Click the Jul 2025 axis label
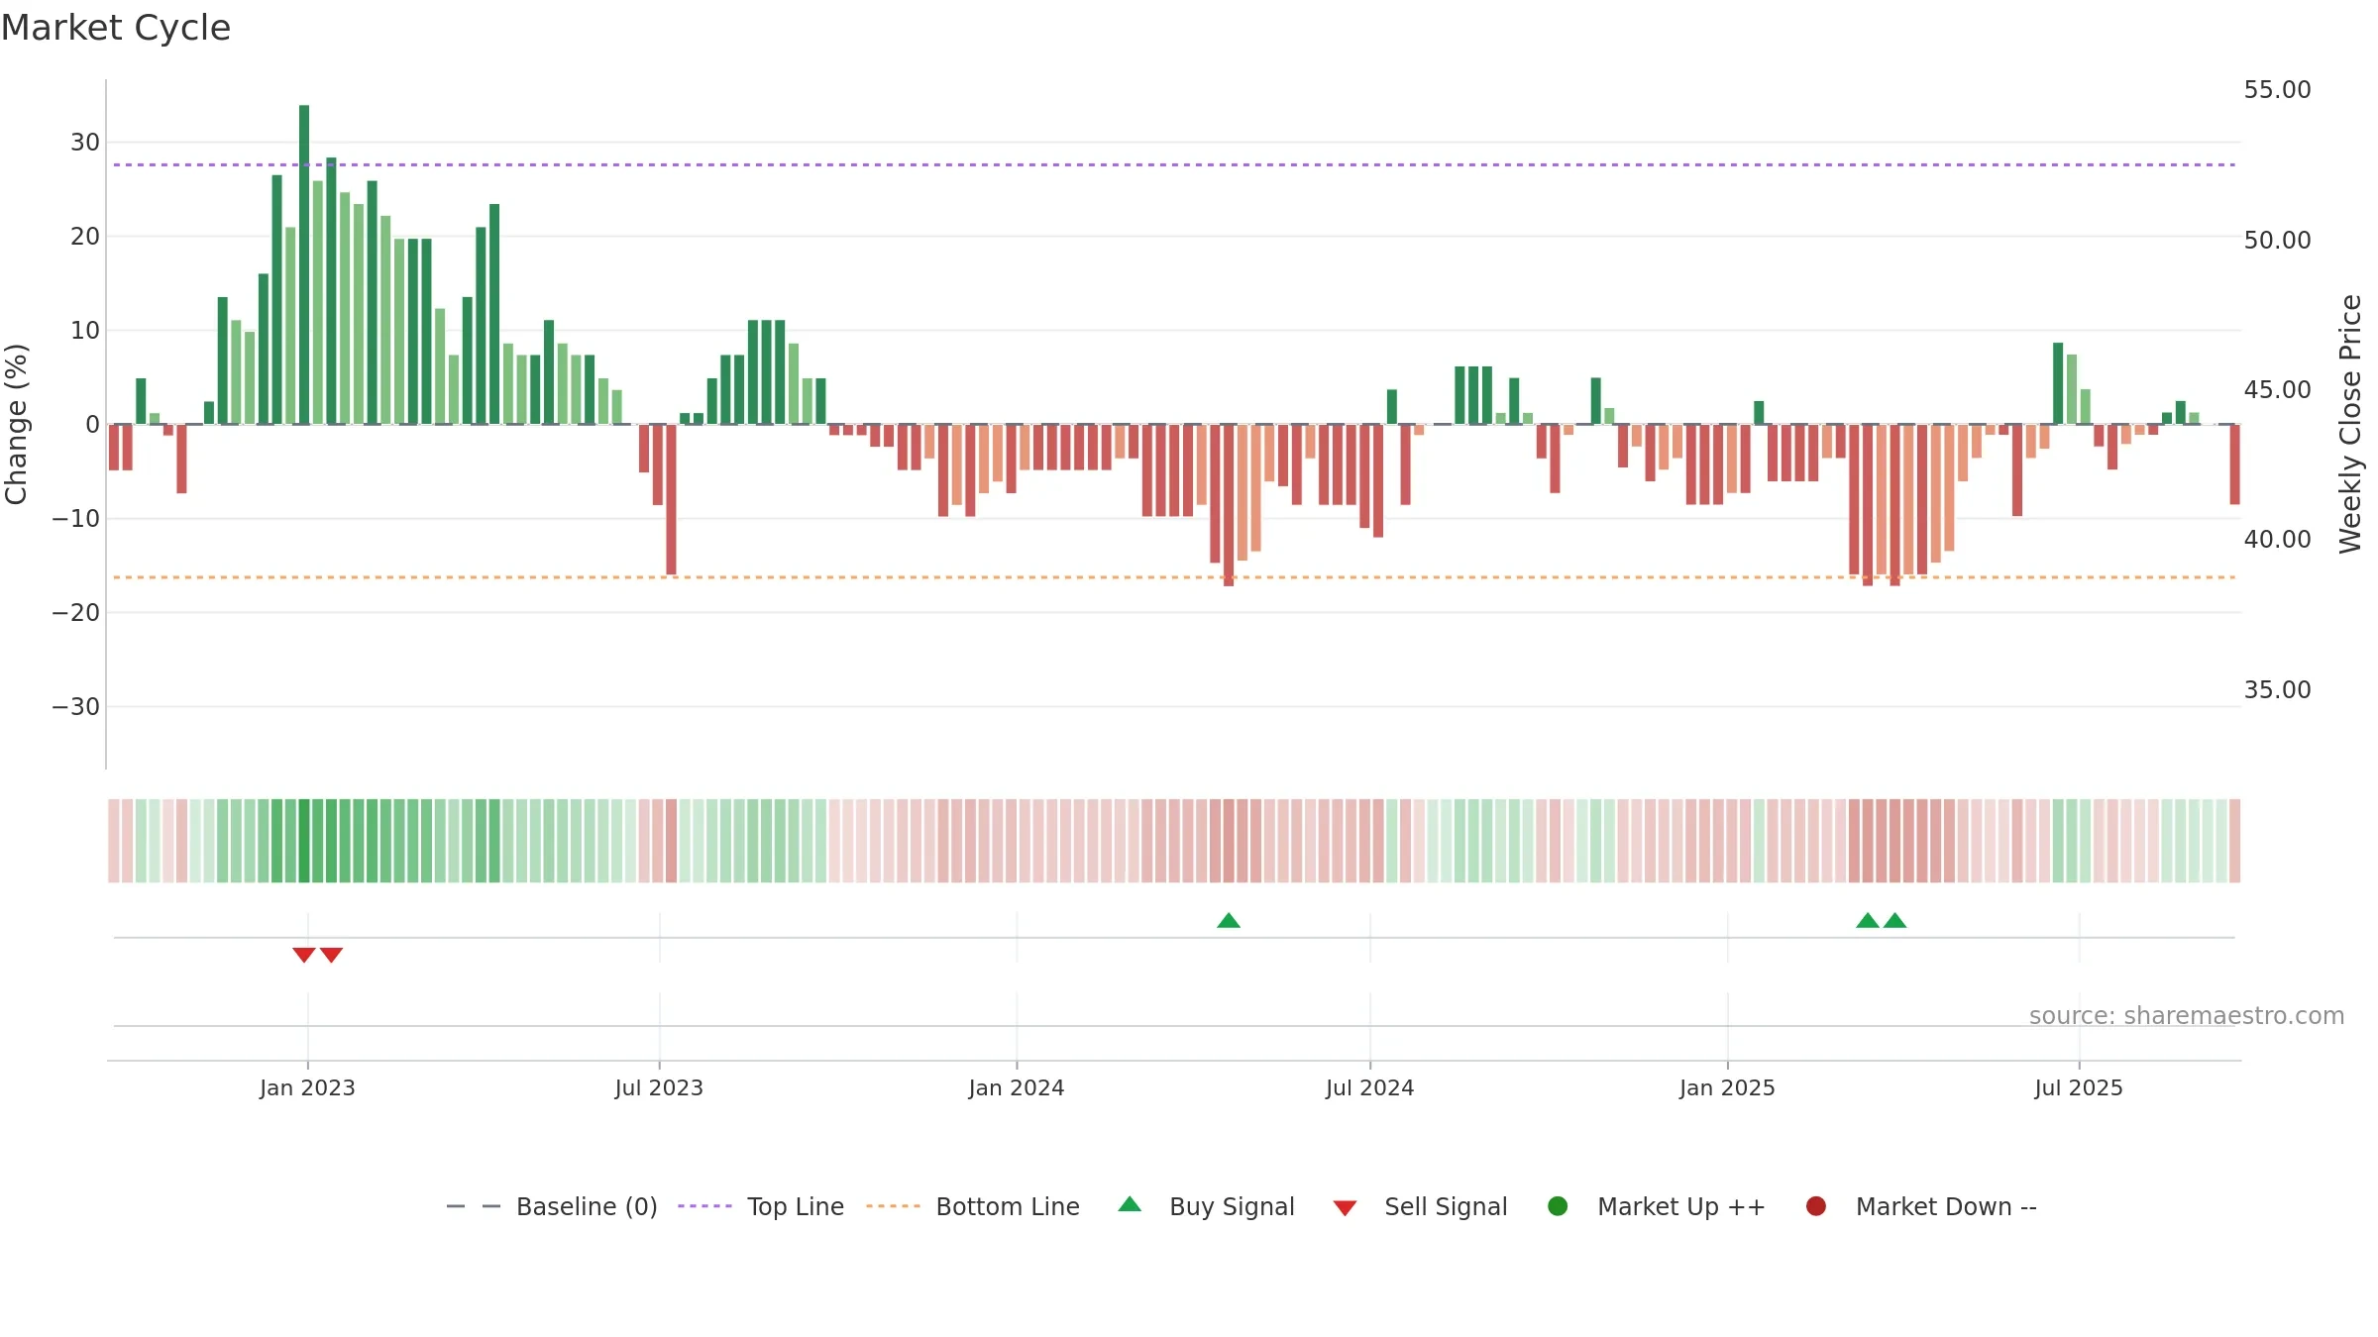The height and width of the screenshot is (1337, 2378). (x=2079, y=1087)
